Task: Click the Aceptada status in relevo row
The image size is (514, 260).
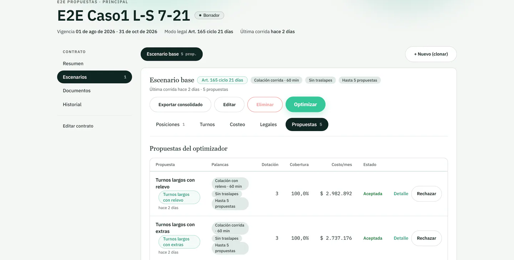Action: [373, 194]
